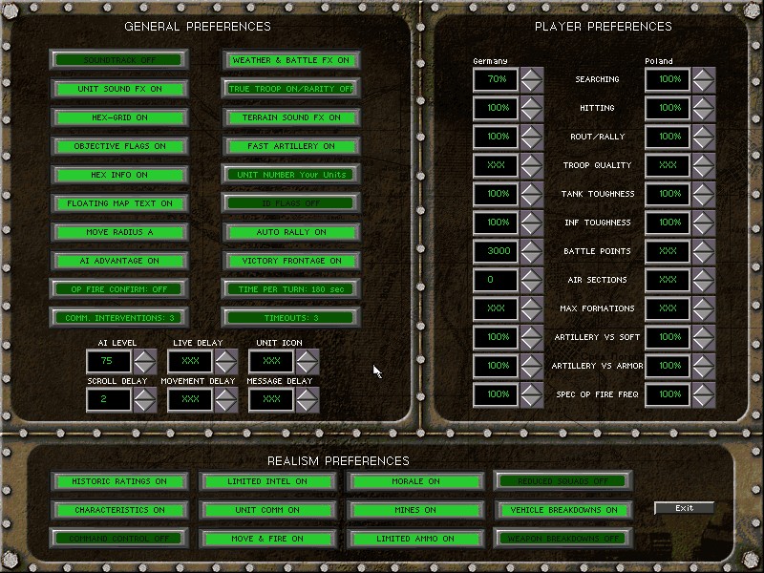Lower Germany Tank Toughness with down arrow
Screen dimensions: 764x573
[x=532, y=201]
